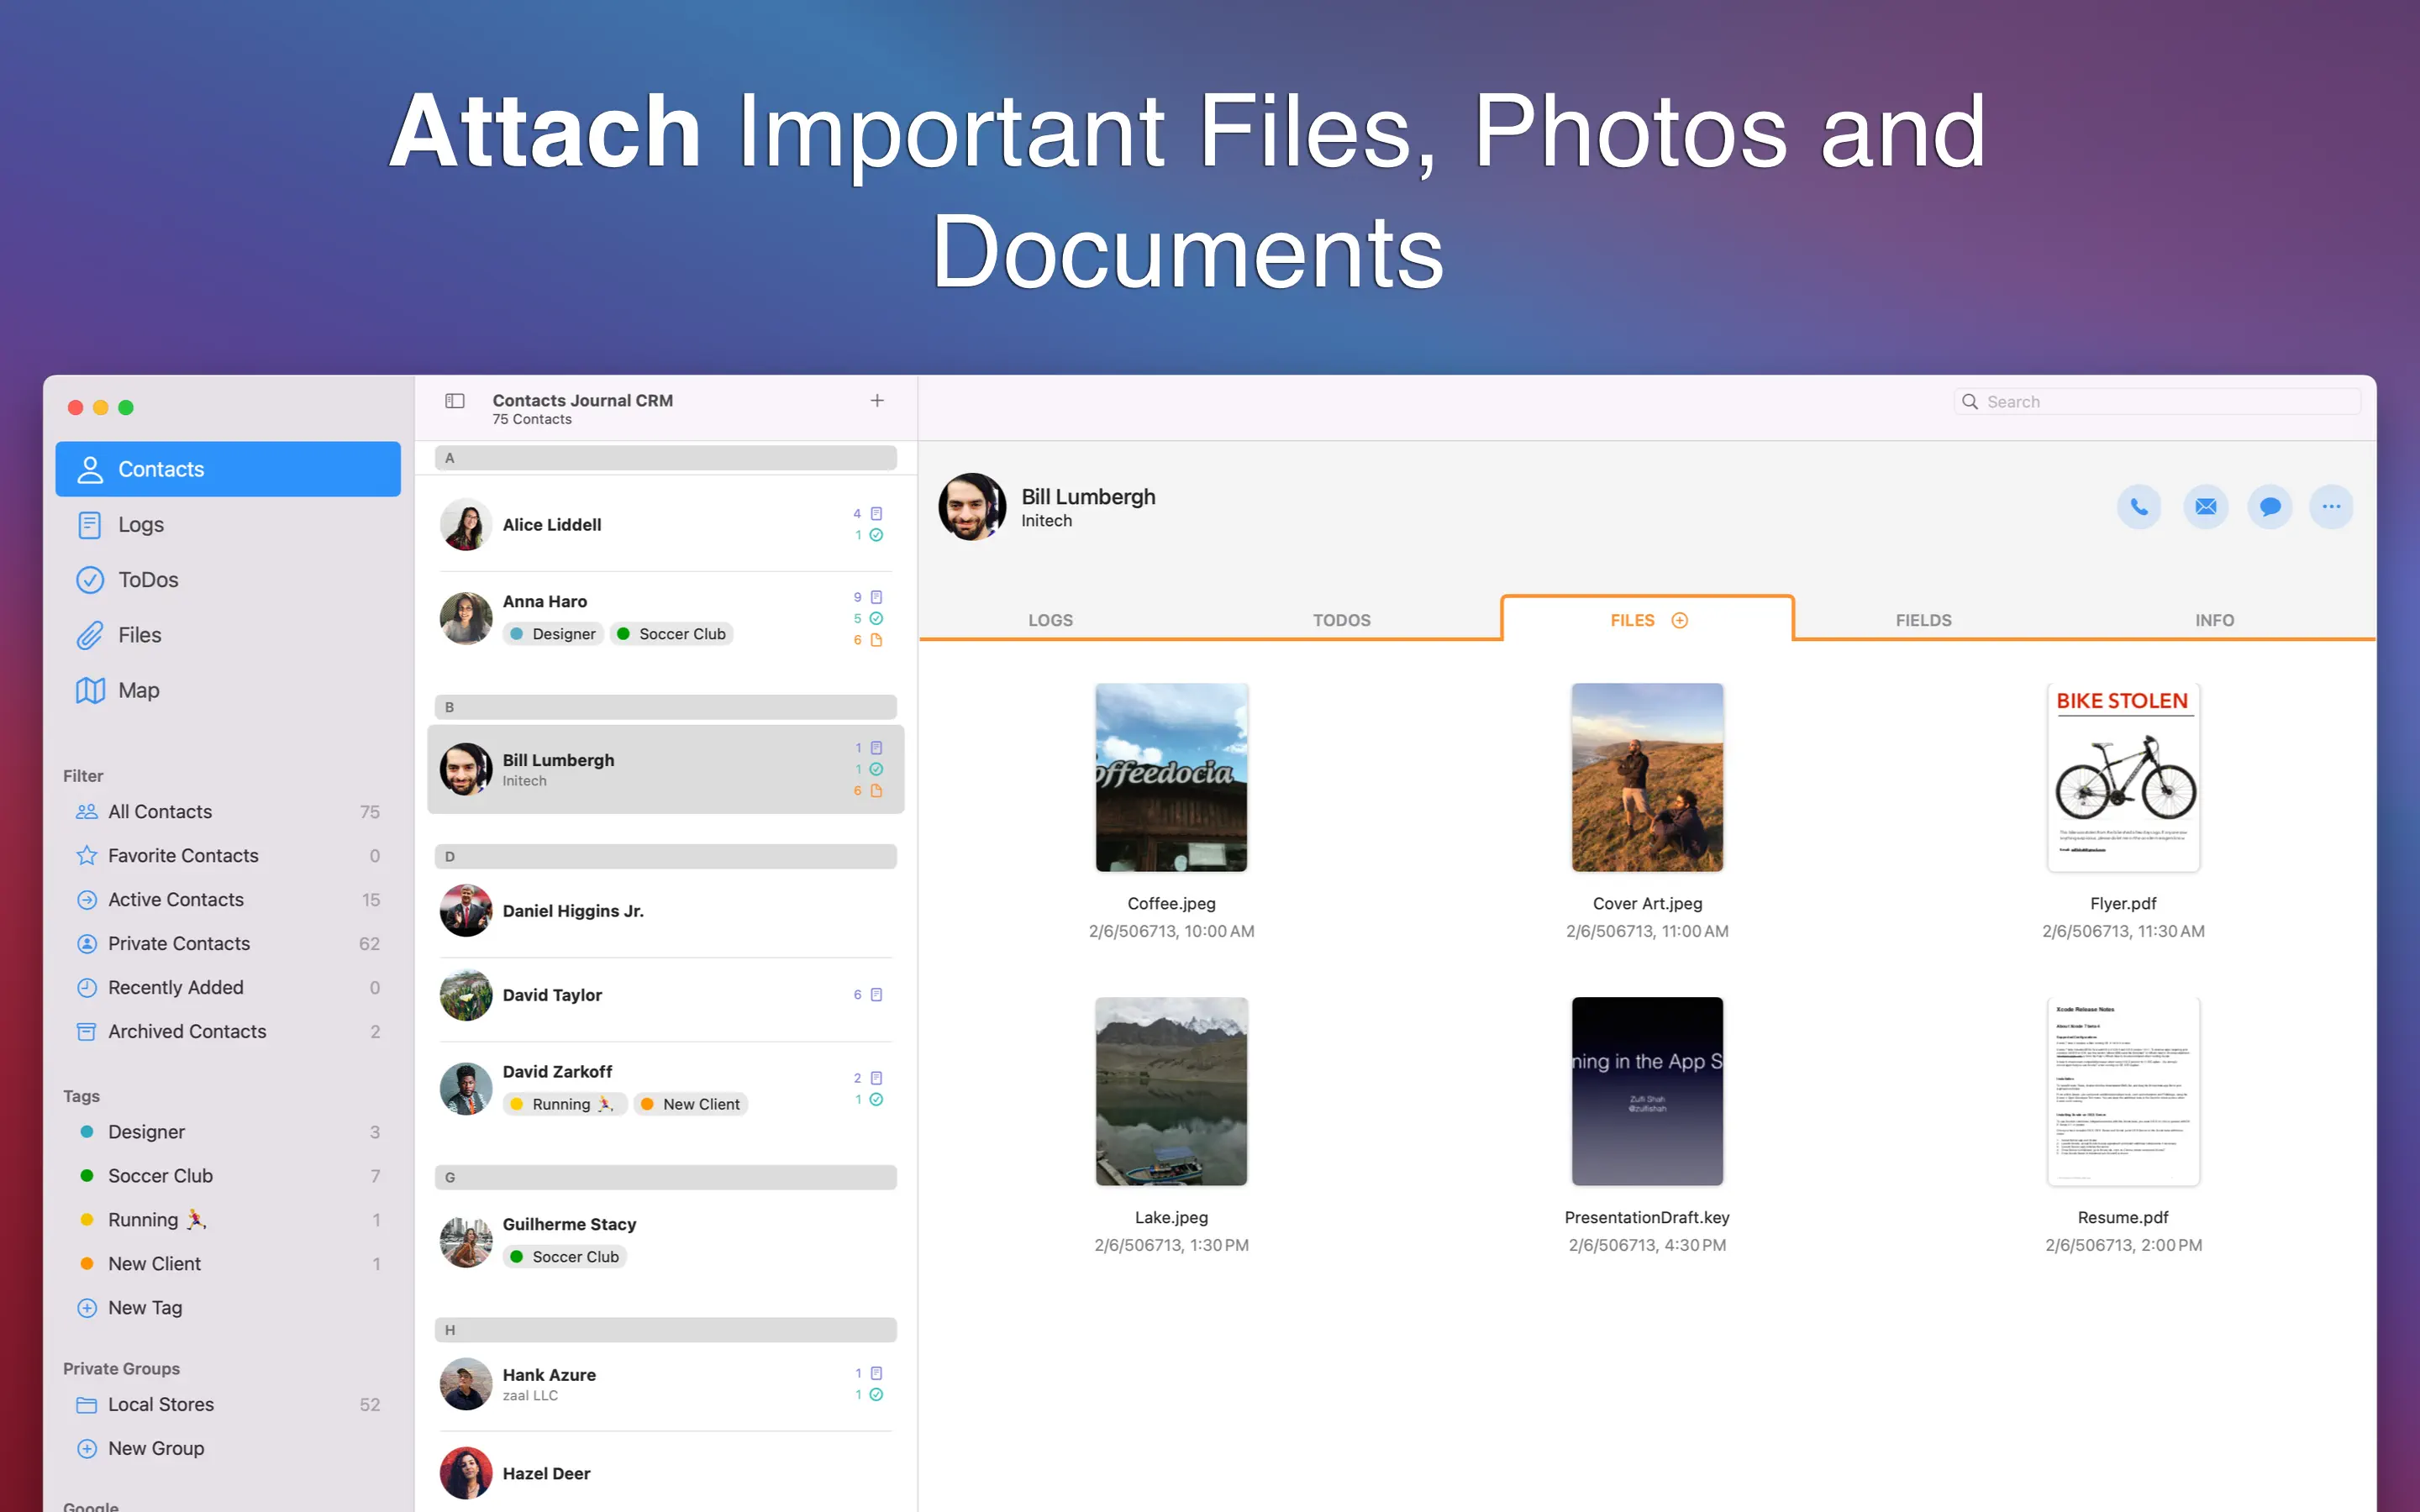The height and width of the screenshot is (1512, 2420).
Task: Click the add file plus icon in the FILES tab
Action: (1680, 620)
